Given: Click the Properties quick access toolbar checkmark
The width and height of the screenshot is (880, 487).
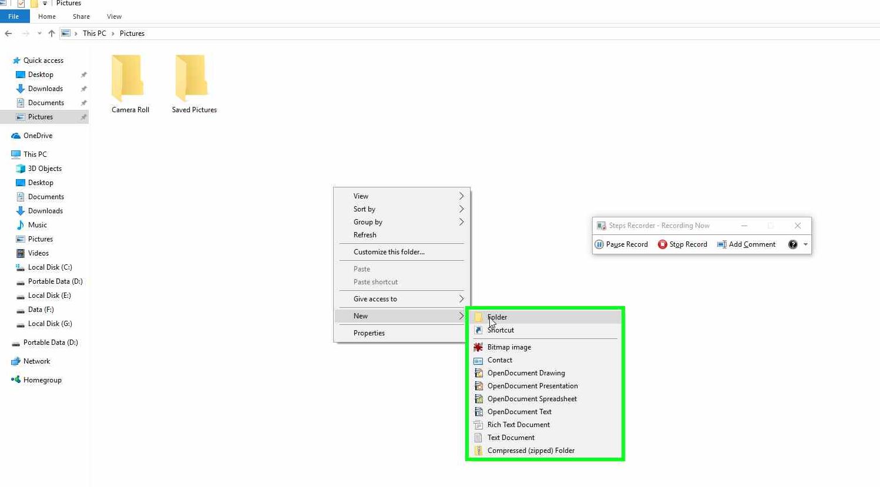Looking at the screenshot, I should click(x=21, y=4).
